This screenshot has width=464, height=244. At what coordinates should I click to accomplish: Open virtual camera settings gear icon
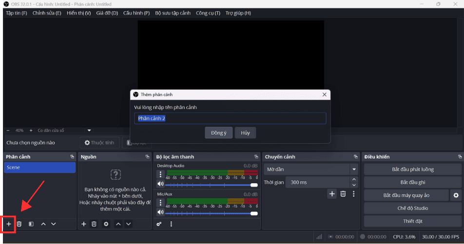456,195
